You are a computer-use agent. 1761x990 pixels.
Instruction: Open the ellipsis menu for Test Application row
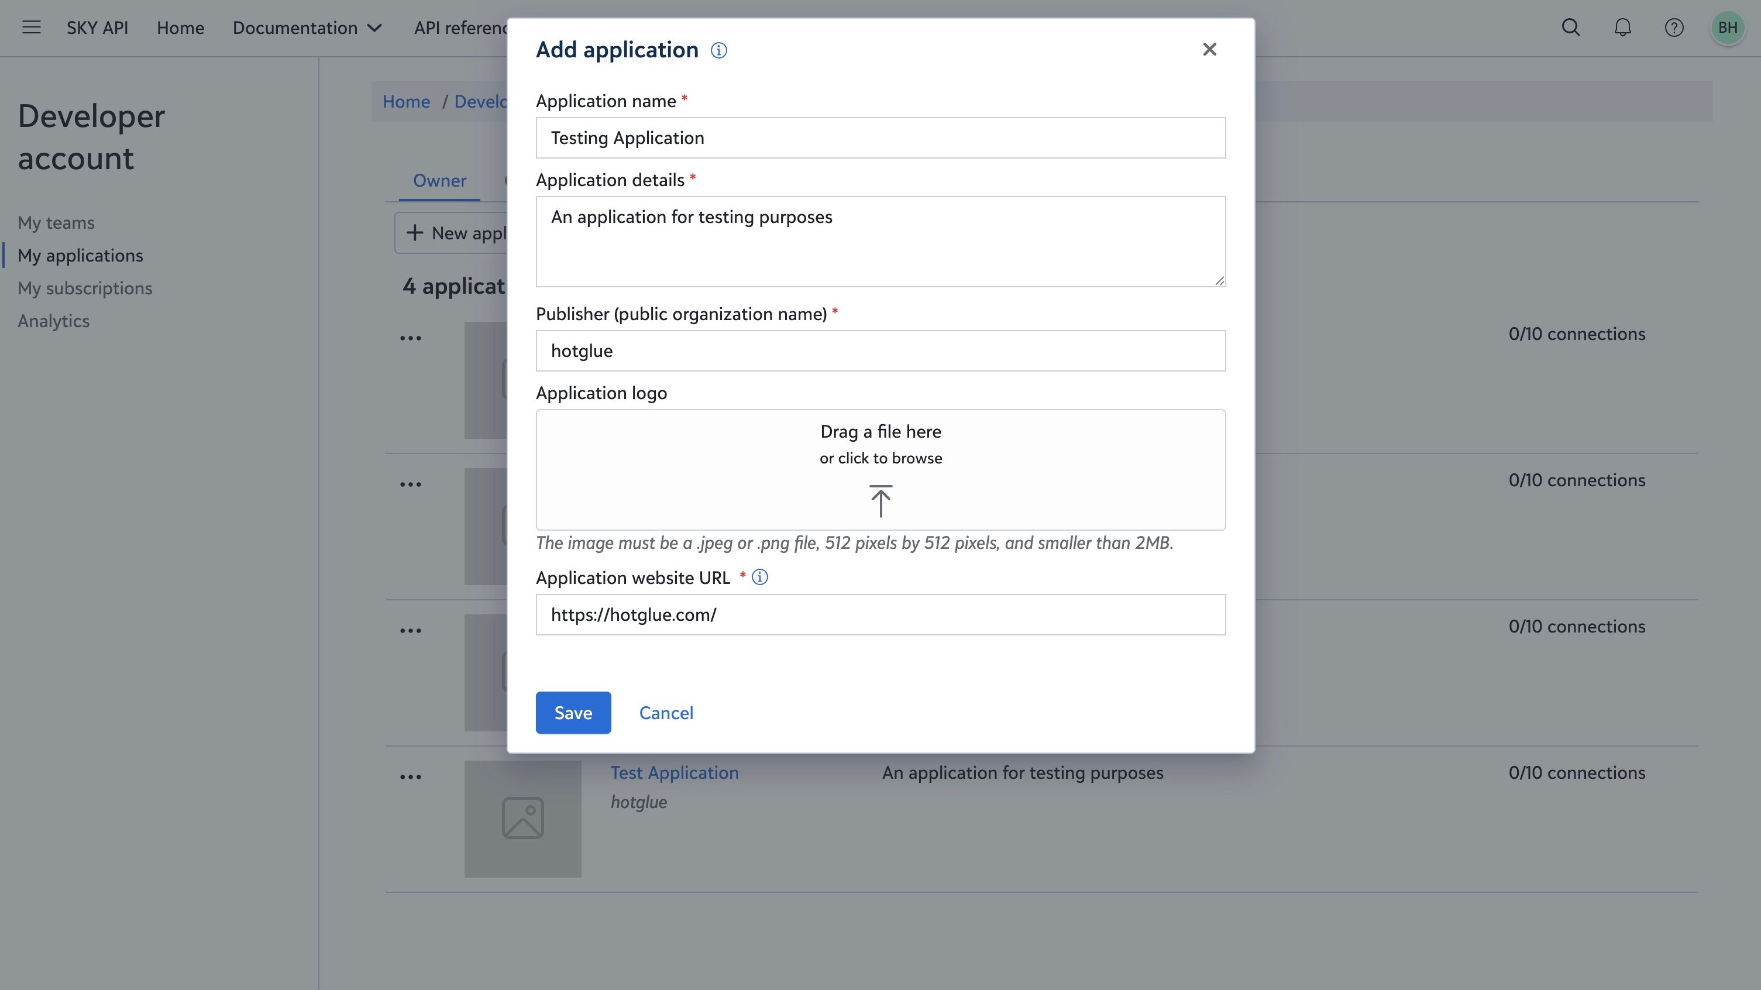click(410, 776)
